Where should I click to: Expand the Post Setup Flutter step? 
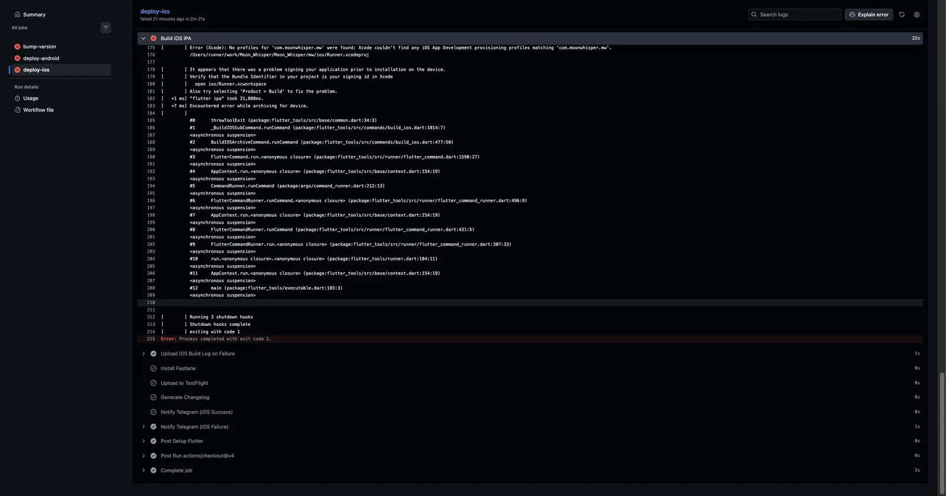pos(143,441)
